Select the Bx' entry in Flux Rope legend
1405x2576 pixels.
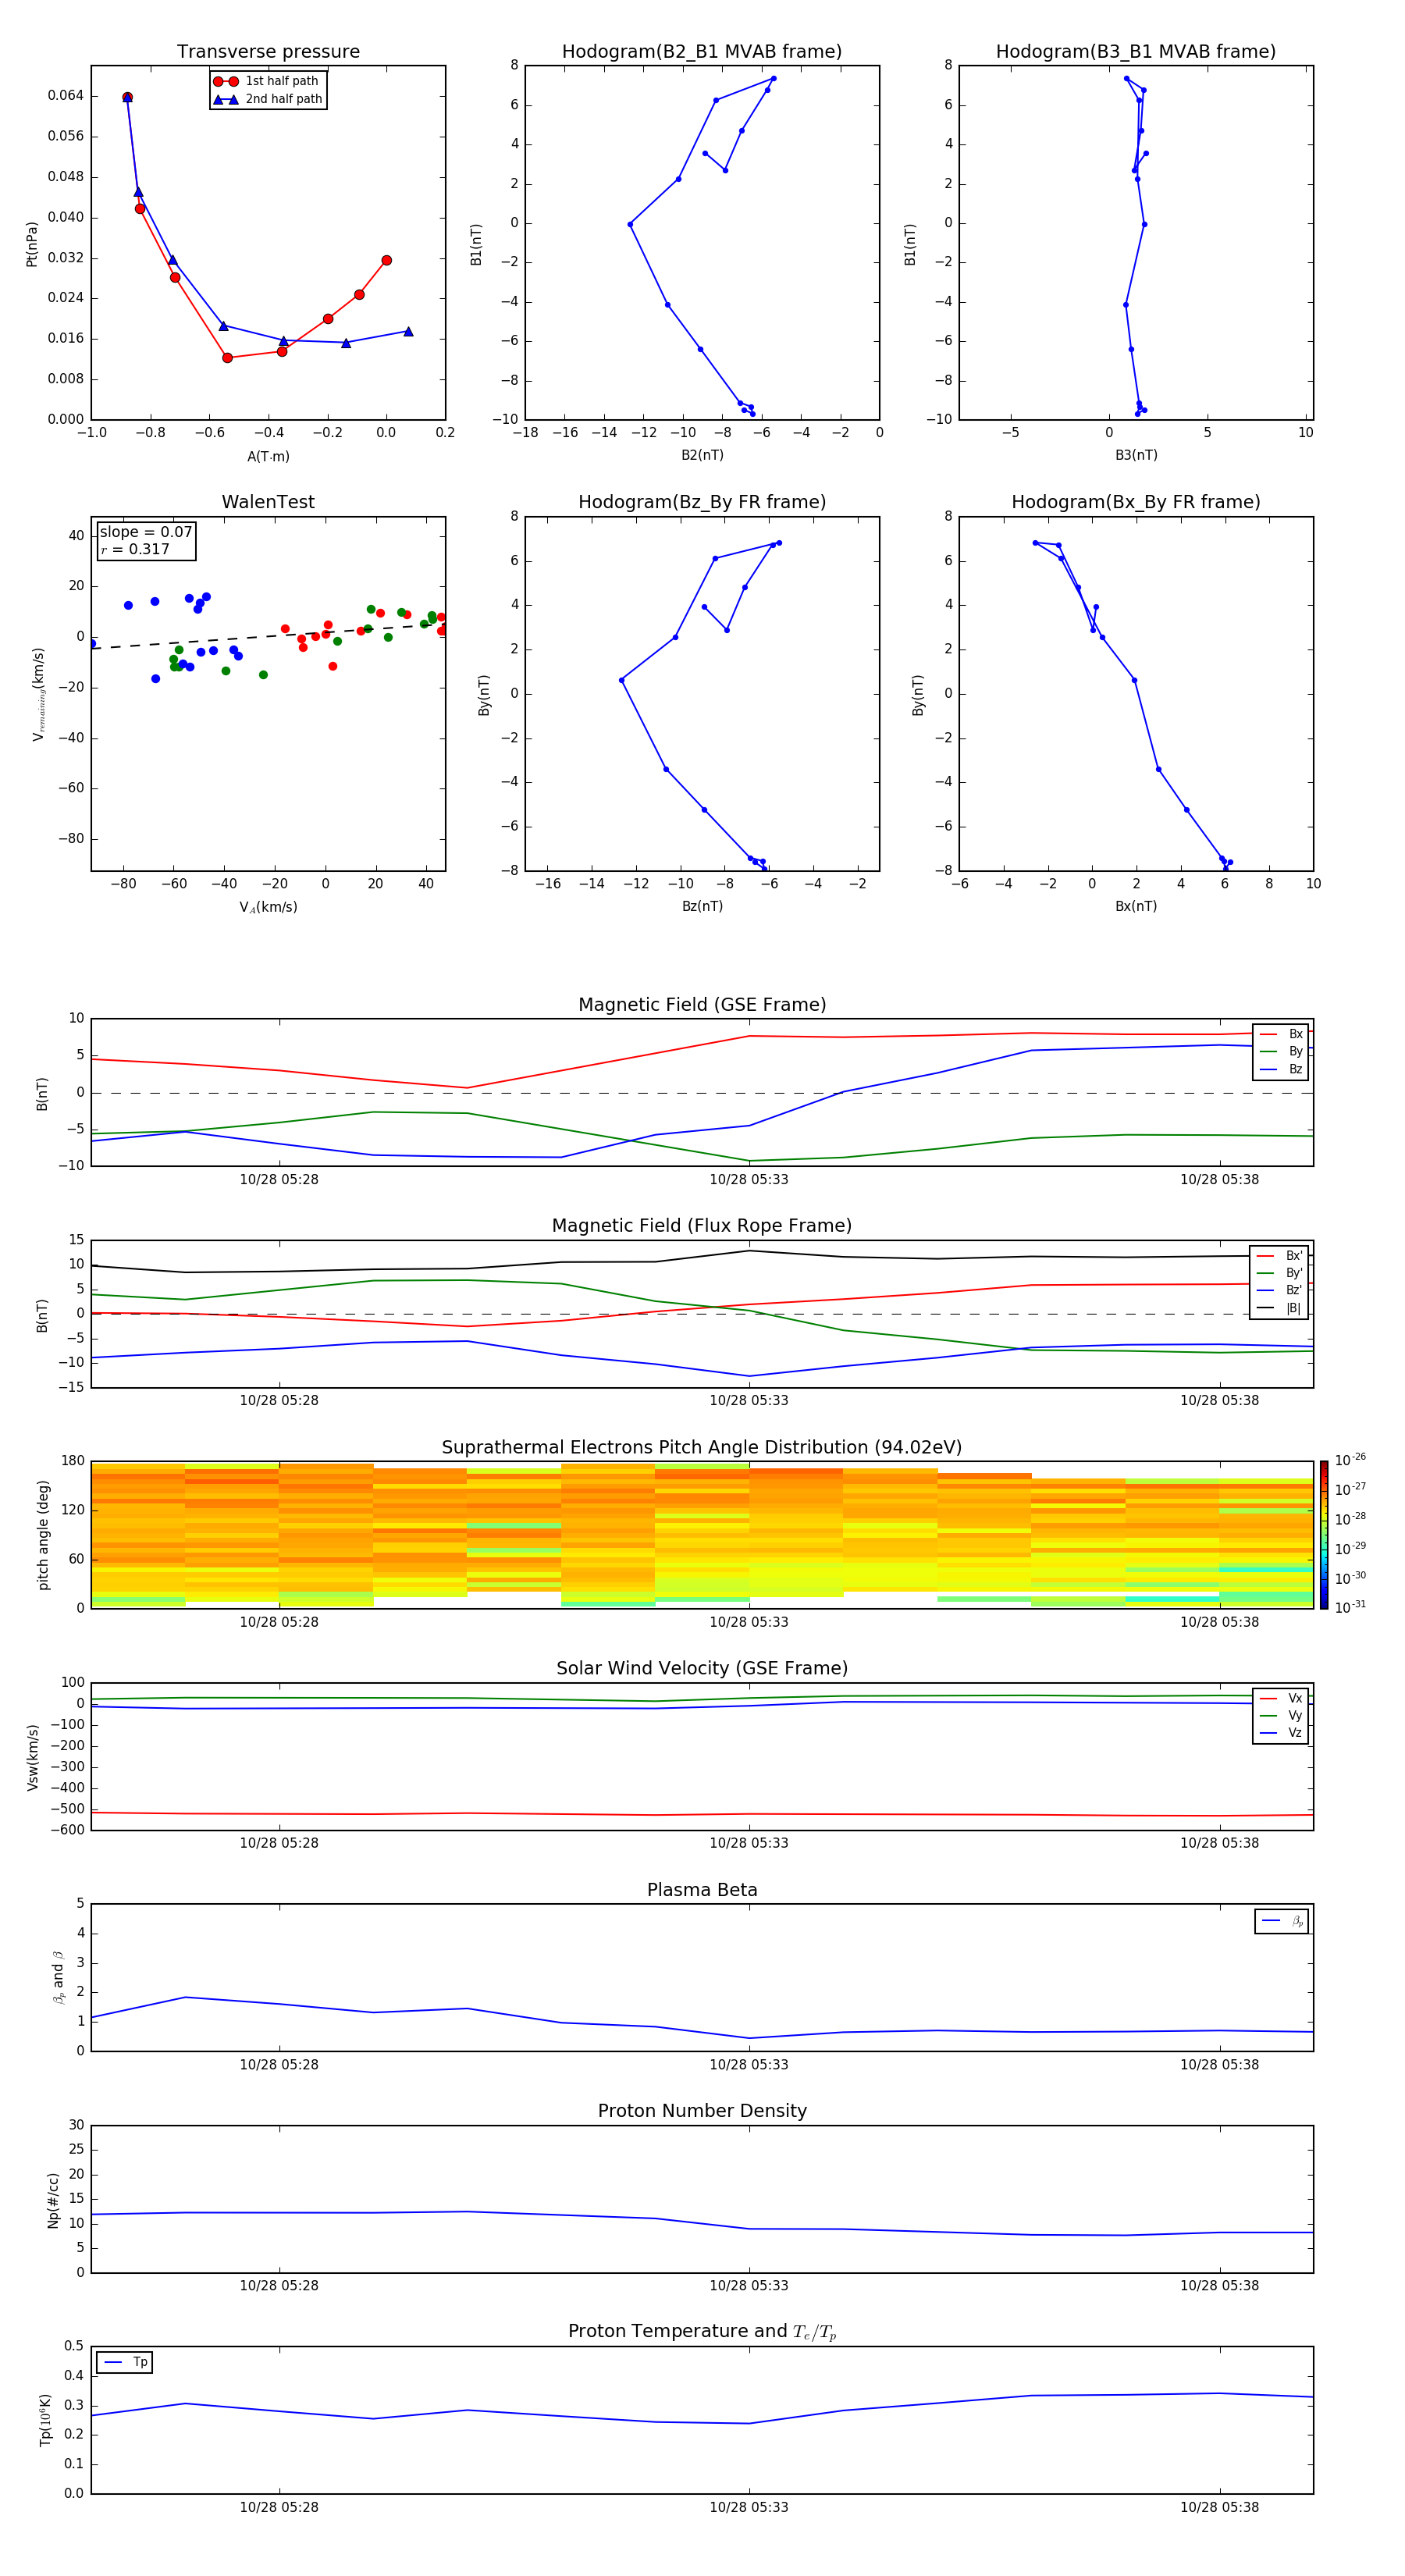coord(1279,1256)
